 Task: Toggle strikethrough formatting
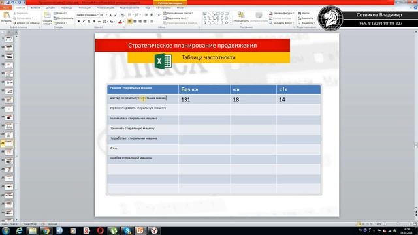coord(99,22)
